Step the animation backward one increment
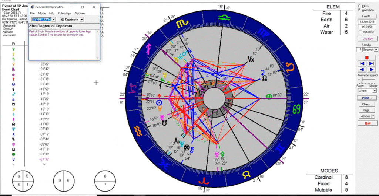The image size is (379, 196). click(362, 69)
